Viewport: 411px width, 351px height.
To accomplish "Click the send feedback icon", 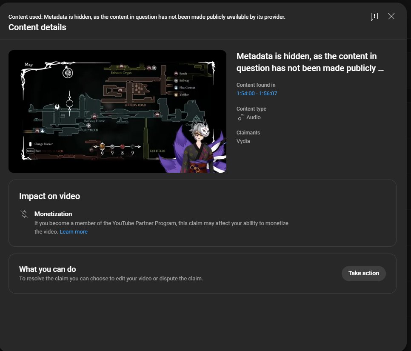I will (x=374, y=17).
